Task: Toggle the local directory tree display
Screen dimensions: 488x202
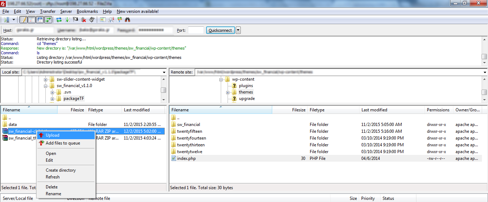Action: [x=32, y=20]
